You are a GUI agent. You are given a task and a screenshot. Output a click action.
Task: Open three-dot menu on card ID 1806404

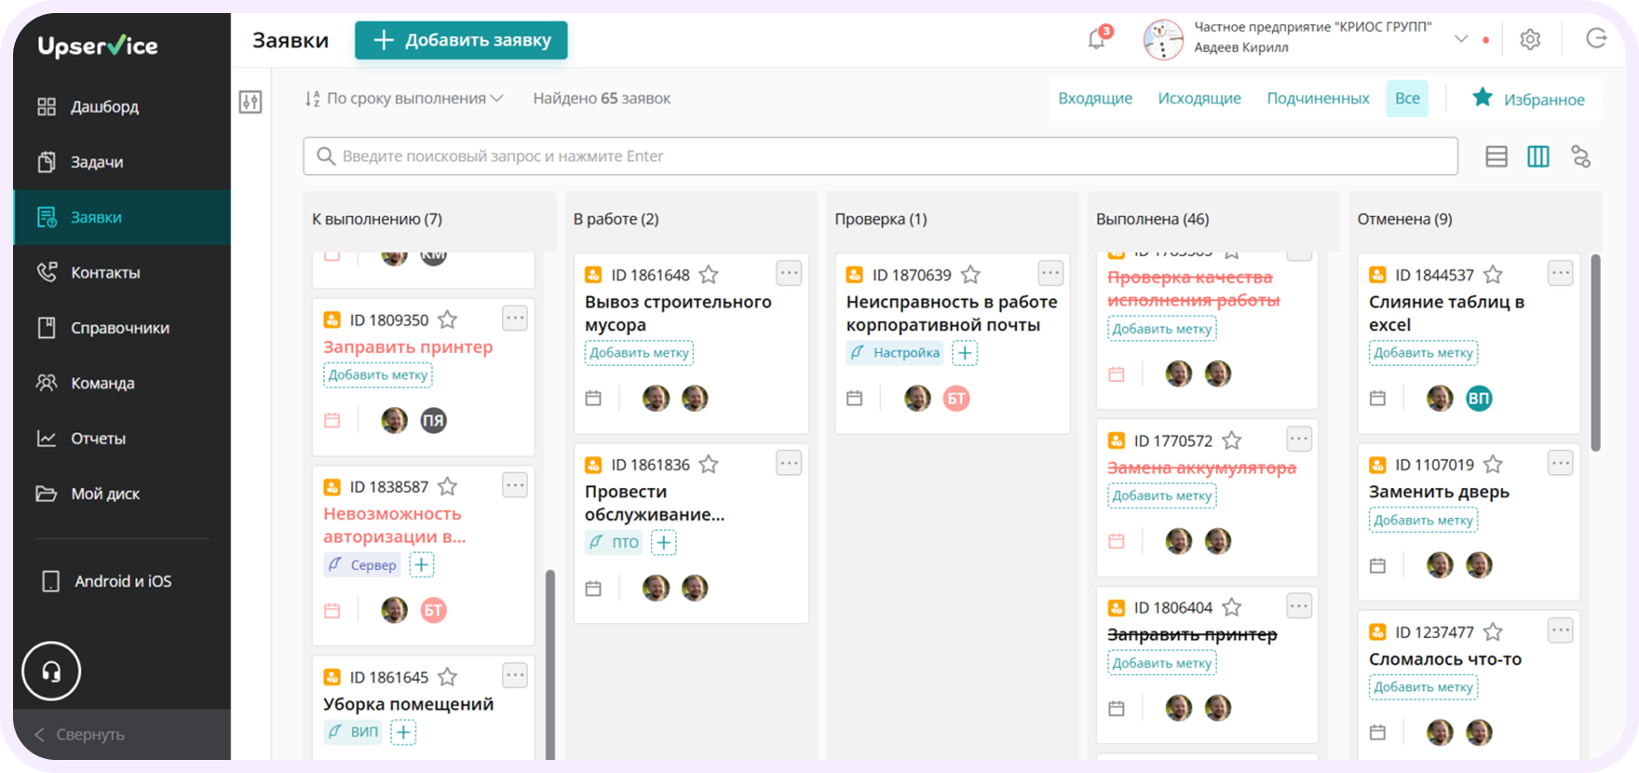click(1299, 605)
